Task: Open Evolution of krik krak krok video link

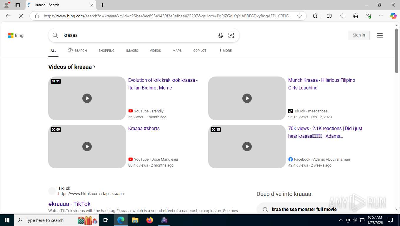Action: point(163,84)
